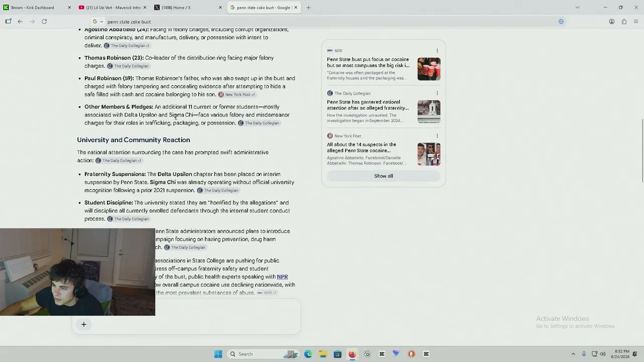Close the Kick Dashboard tab
The width and height of the screenshot is (644, 362).
[x=69, y=8]
